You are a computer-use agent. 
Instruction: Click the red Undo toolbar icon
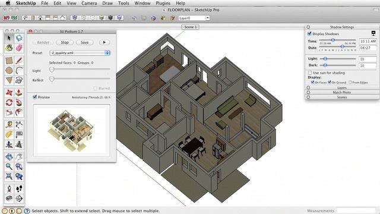coord(7,18)
